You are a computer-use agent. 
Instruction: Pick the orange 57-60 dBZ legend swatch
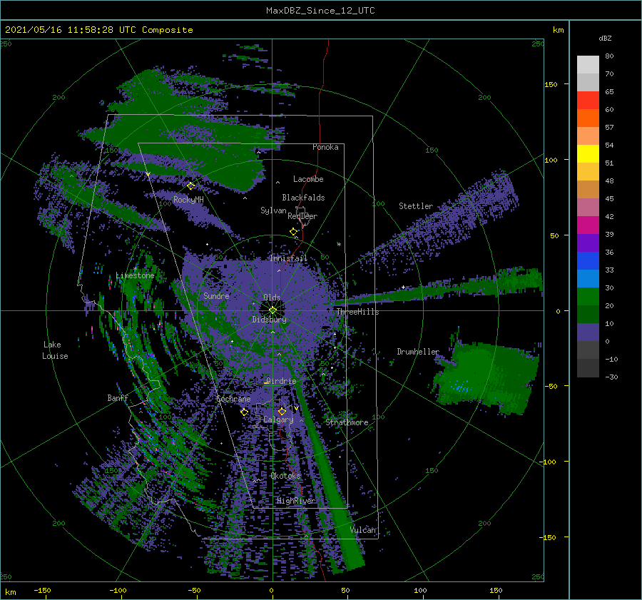pos(588,118)
